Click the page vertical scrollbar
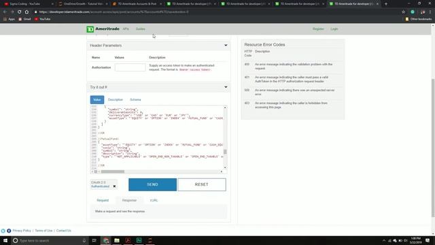The height and width of the screenshot is (245, 435). (x=433, y=148)
